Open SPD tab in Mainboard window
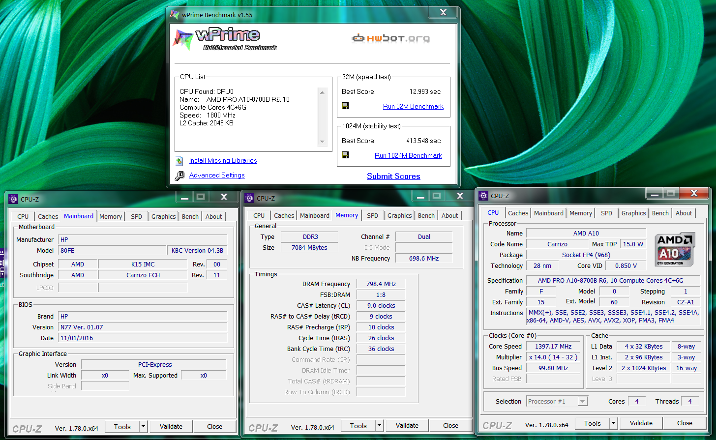Image resolution: width=716 pixels, height=440 pixels. [x=137, y=216]
